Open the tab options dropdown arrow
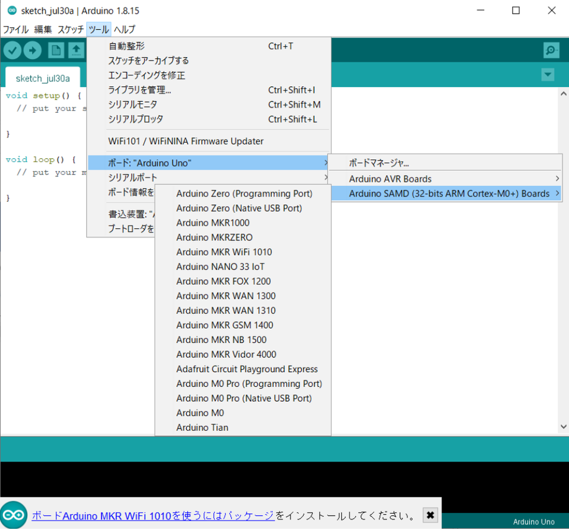 548,75
